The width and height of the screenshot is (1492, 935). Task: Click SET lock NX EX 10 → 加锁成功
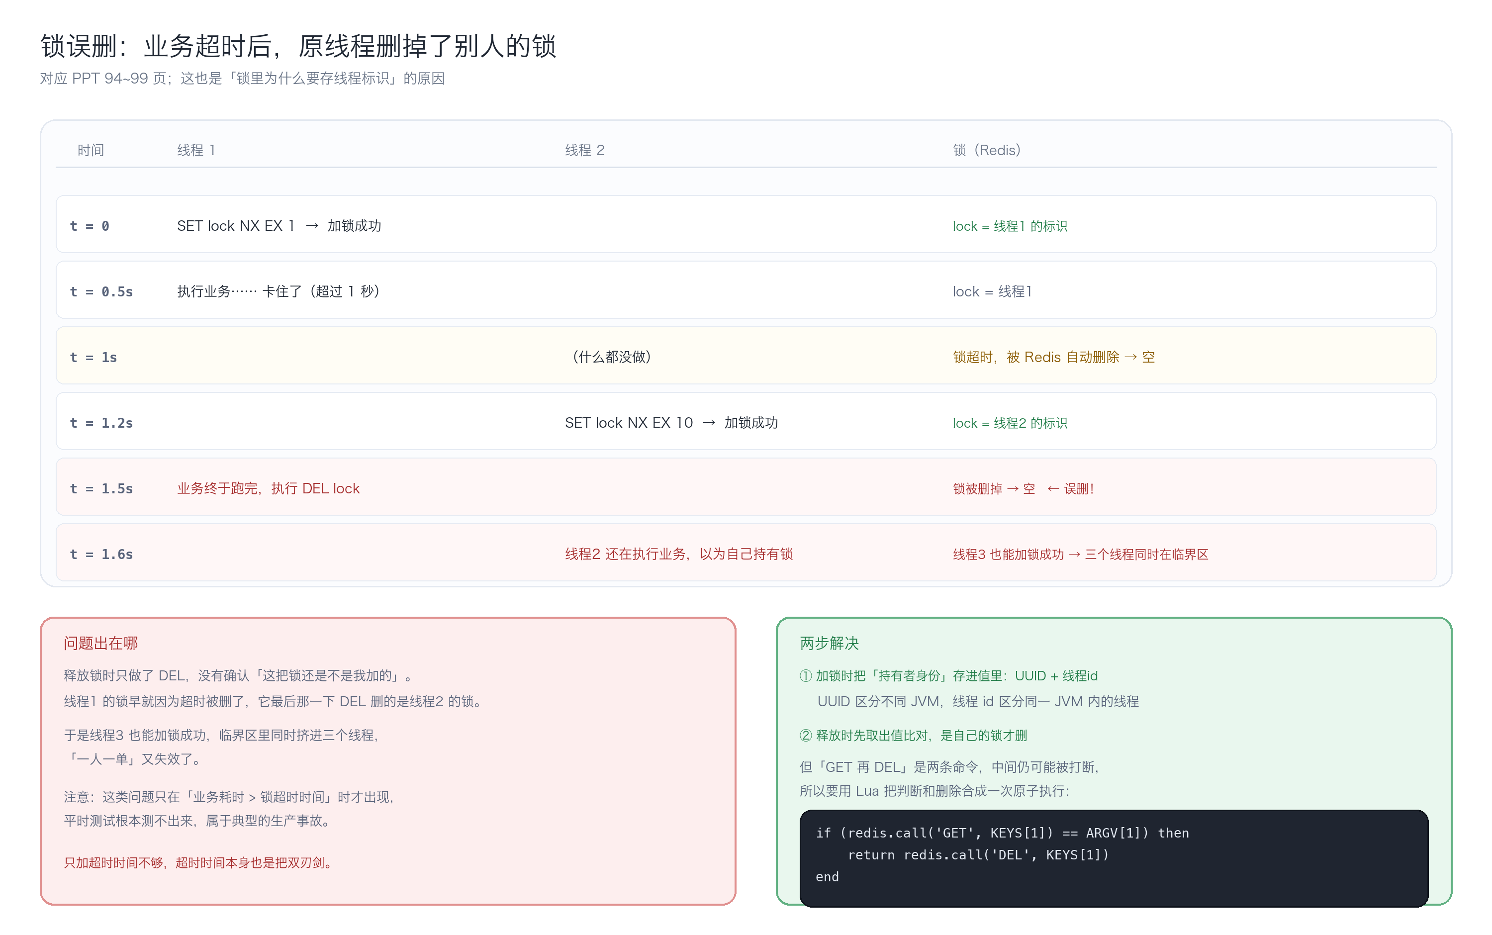[x=671, y=422]
